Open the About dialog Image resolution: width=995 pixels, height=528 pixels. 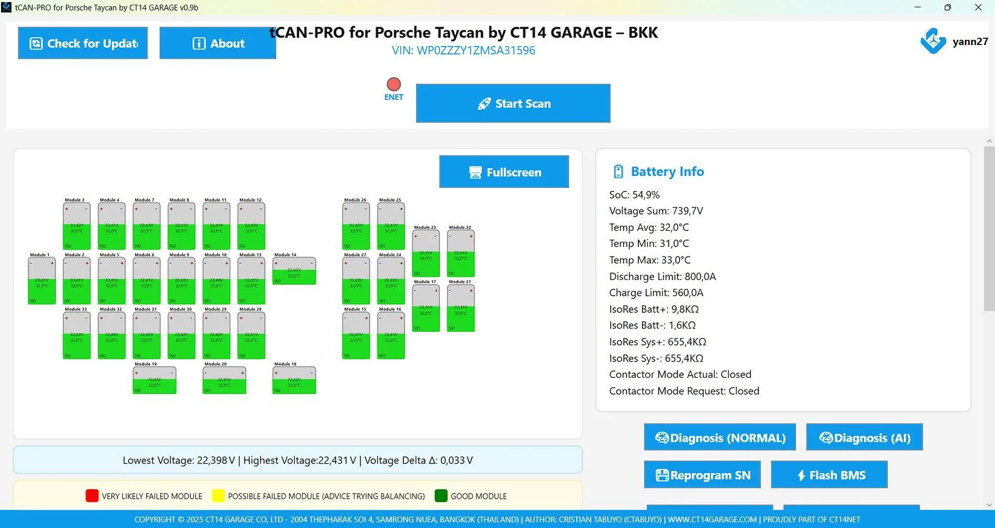(x=218, y=43)
